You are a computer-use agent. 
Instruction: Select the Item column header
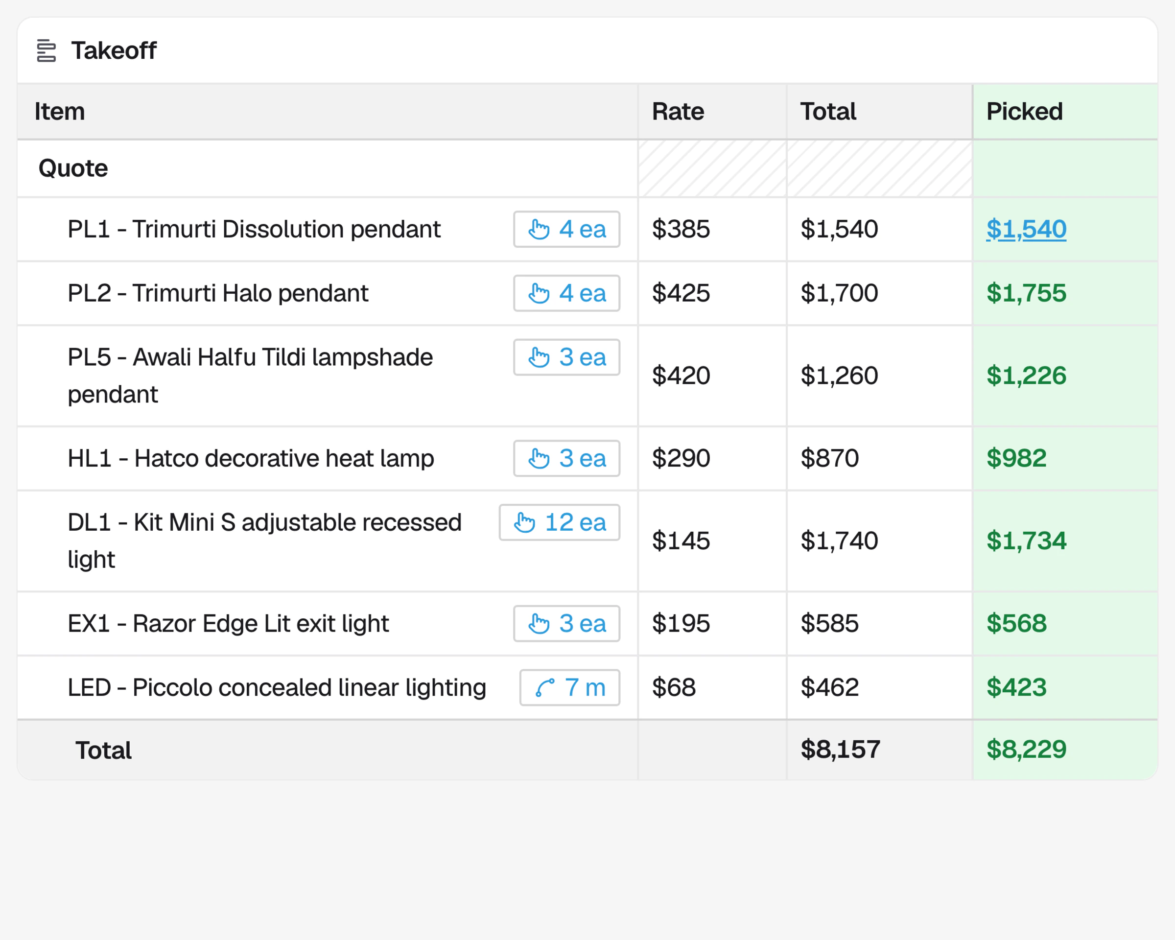[x=328, y=112]
